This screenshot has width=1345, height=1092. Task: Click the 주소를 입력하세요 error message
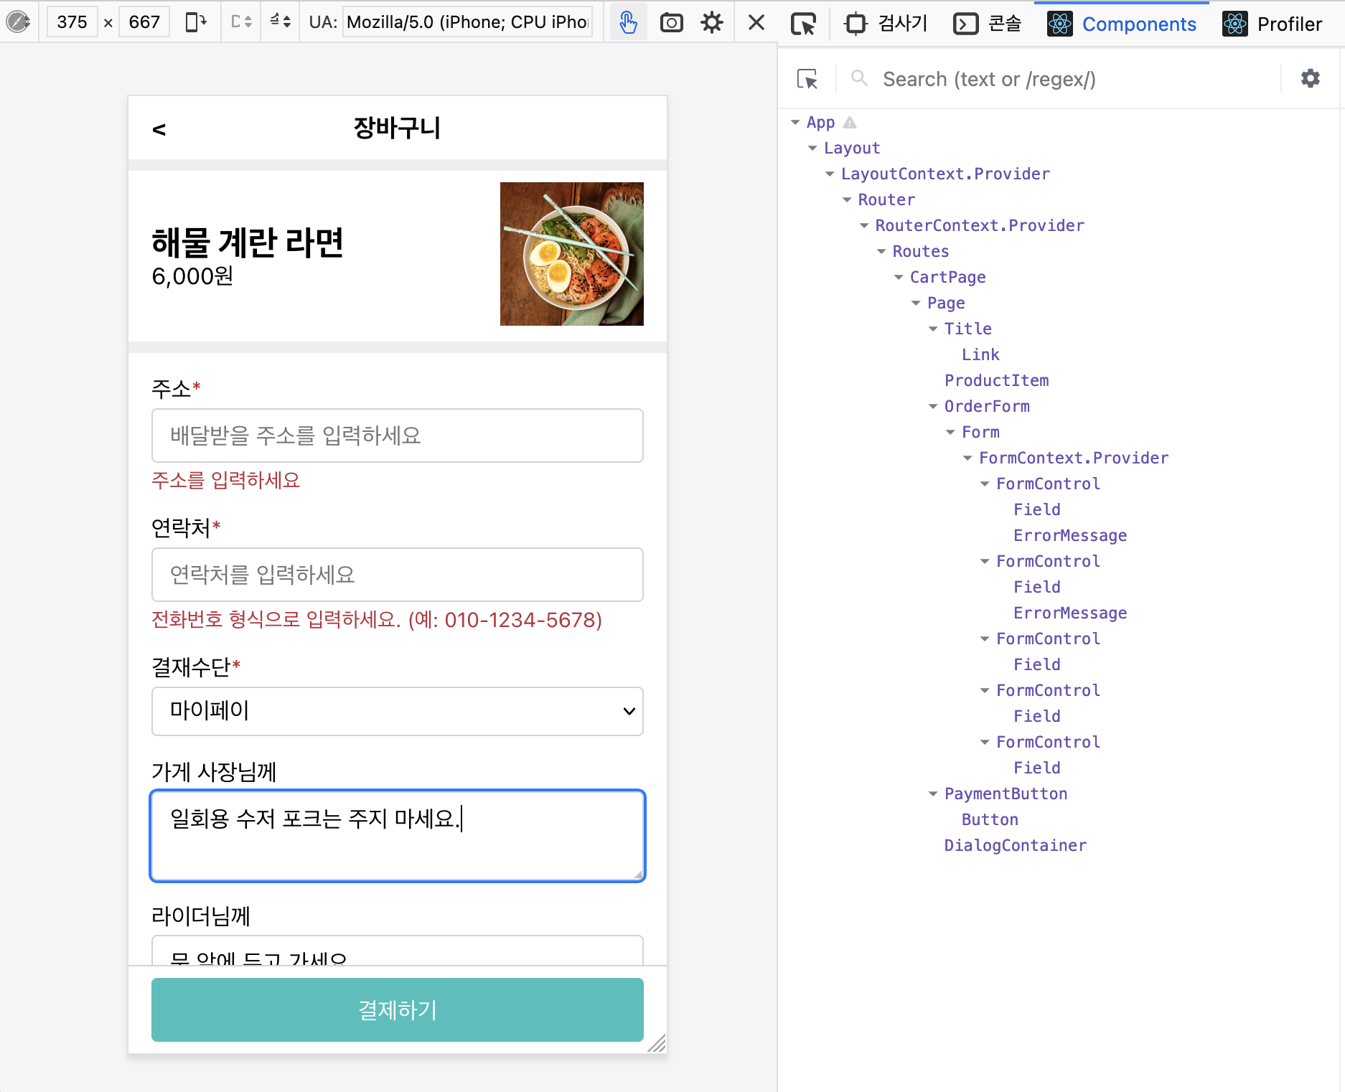click(x=225, y=480)
